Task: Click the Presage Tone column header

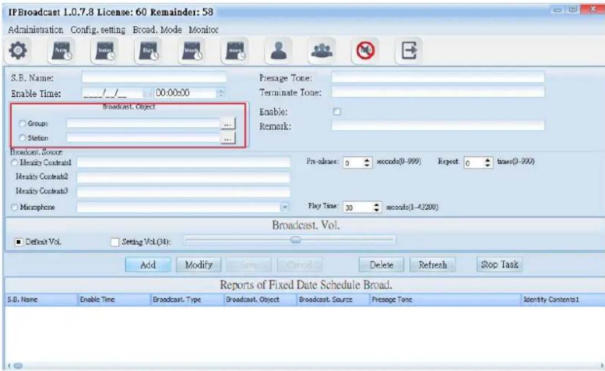Action: pyautogui.click(x=445, y=300)
